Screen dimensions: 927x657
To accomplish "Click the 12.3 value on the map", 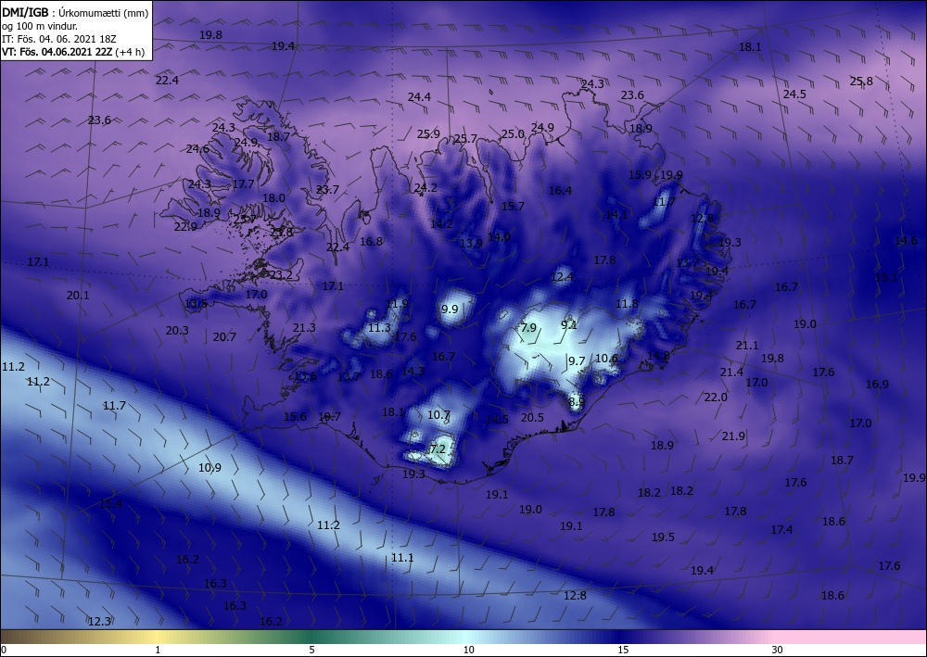I will [99, 621].
